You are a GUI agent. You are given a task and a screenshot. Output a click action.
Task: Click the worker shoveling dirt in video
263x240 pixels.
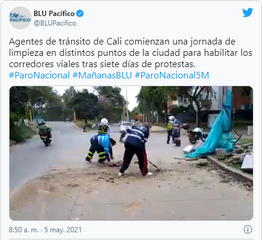136,150
